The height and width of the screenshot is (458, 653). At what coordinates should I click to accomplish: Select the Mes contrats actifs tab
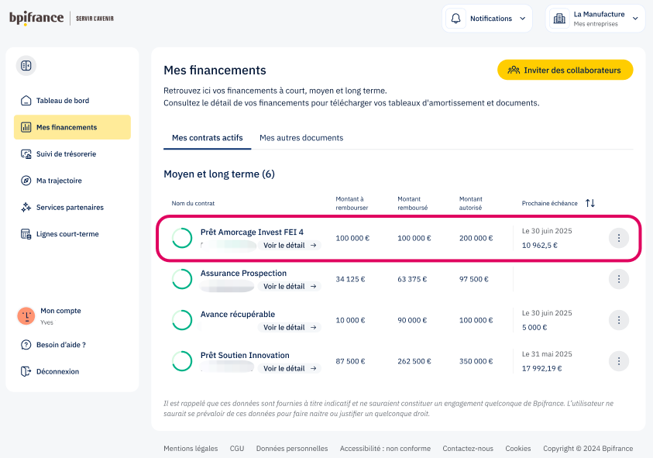click(207, 138)
